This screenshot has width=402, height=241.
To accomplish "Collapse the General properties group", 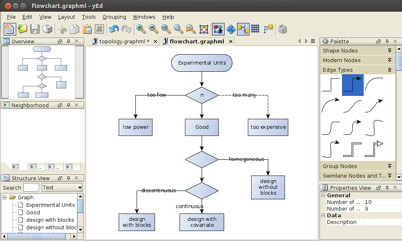I will click(323, 195).
